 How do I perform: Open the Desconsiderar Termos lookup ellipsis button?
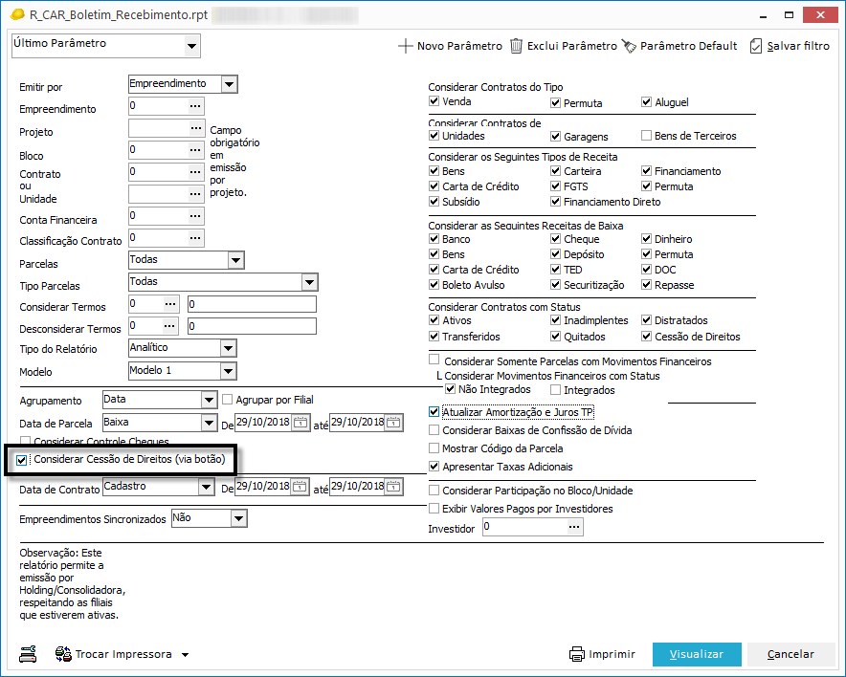pos(169,326)
